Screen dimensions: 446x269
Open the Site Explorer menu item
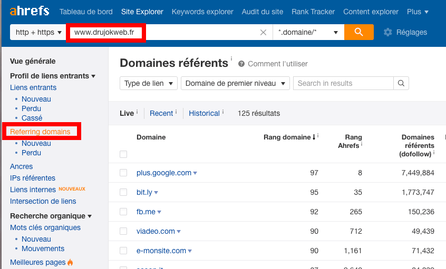(x=142, y=12)
